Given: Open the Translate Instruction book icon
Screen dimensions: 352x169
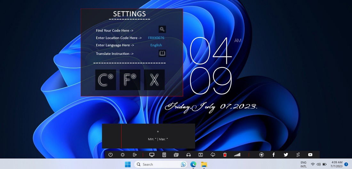Looking at the screenshot, I should tap(162, 53).
